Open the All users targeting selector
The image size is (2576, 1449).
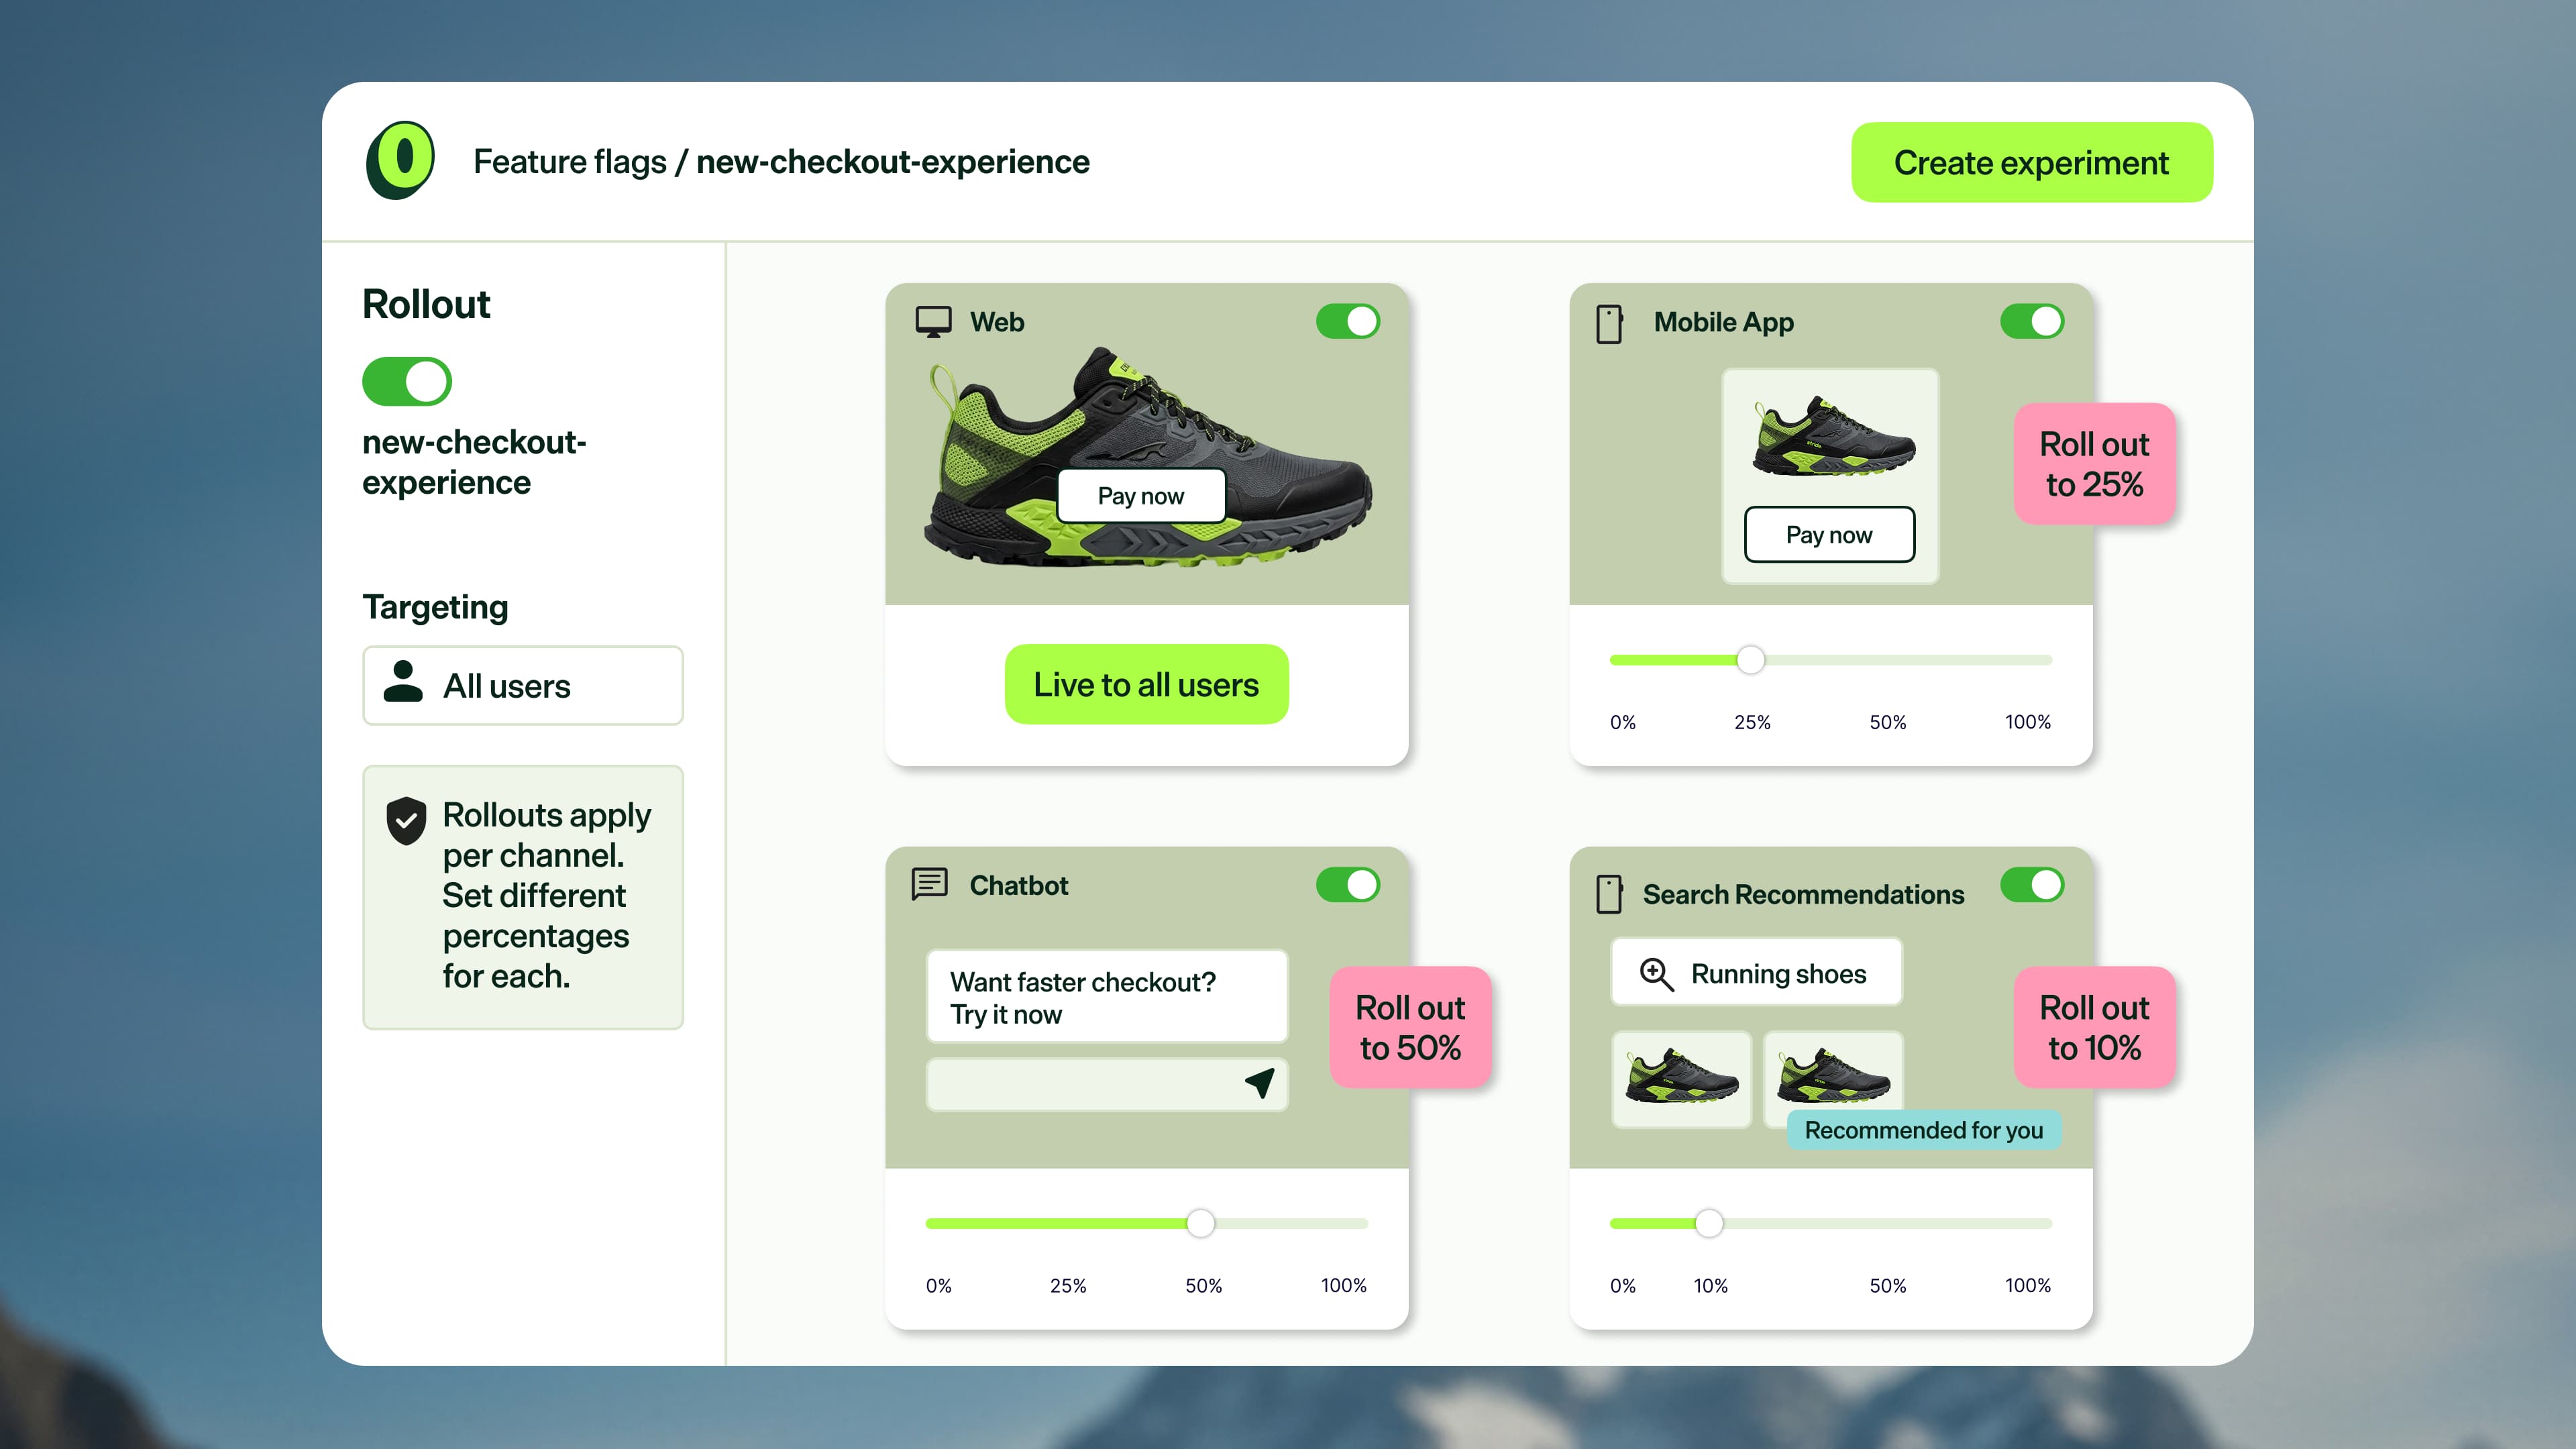[x=523, y=685]
